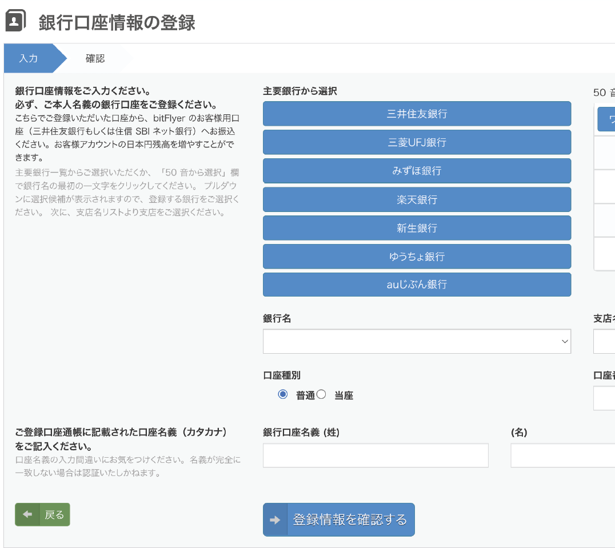Image resolution: width=615 pixels, height=548 pixels.
Task: Click the left arrow icon on 戻る button
Action: (x=27, y=514)
